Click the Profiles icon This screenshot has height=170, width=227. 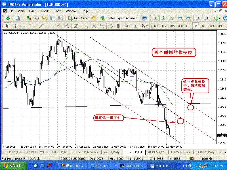[x=17, y=18]
